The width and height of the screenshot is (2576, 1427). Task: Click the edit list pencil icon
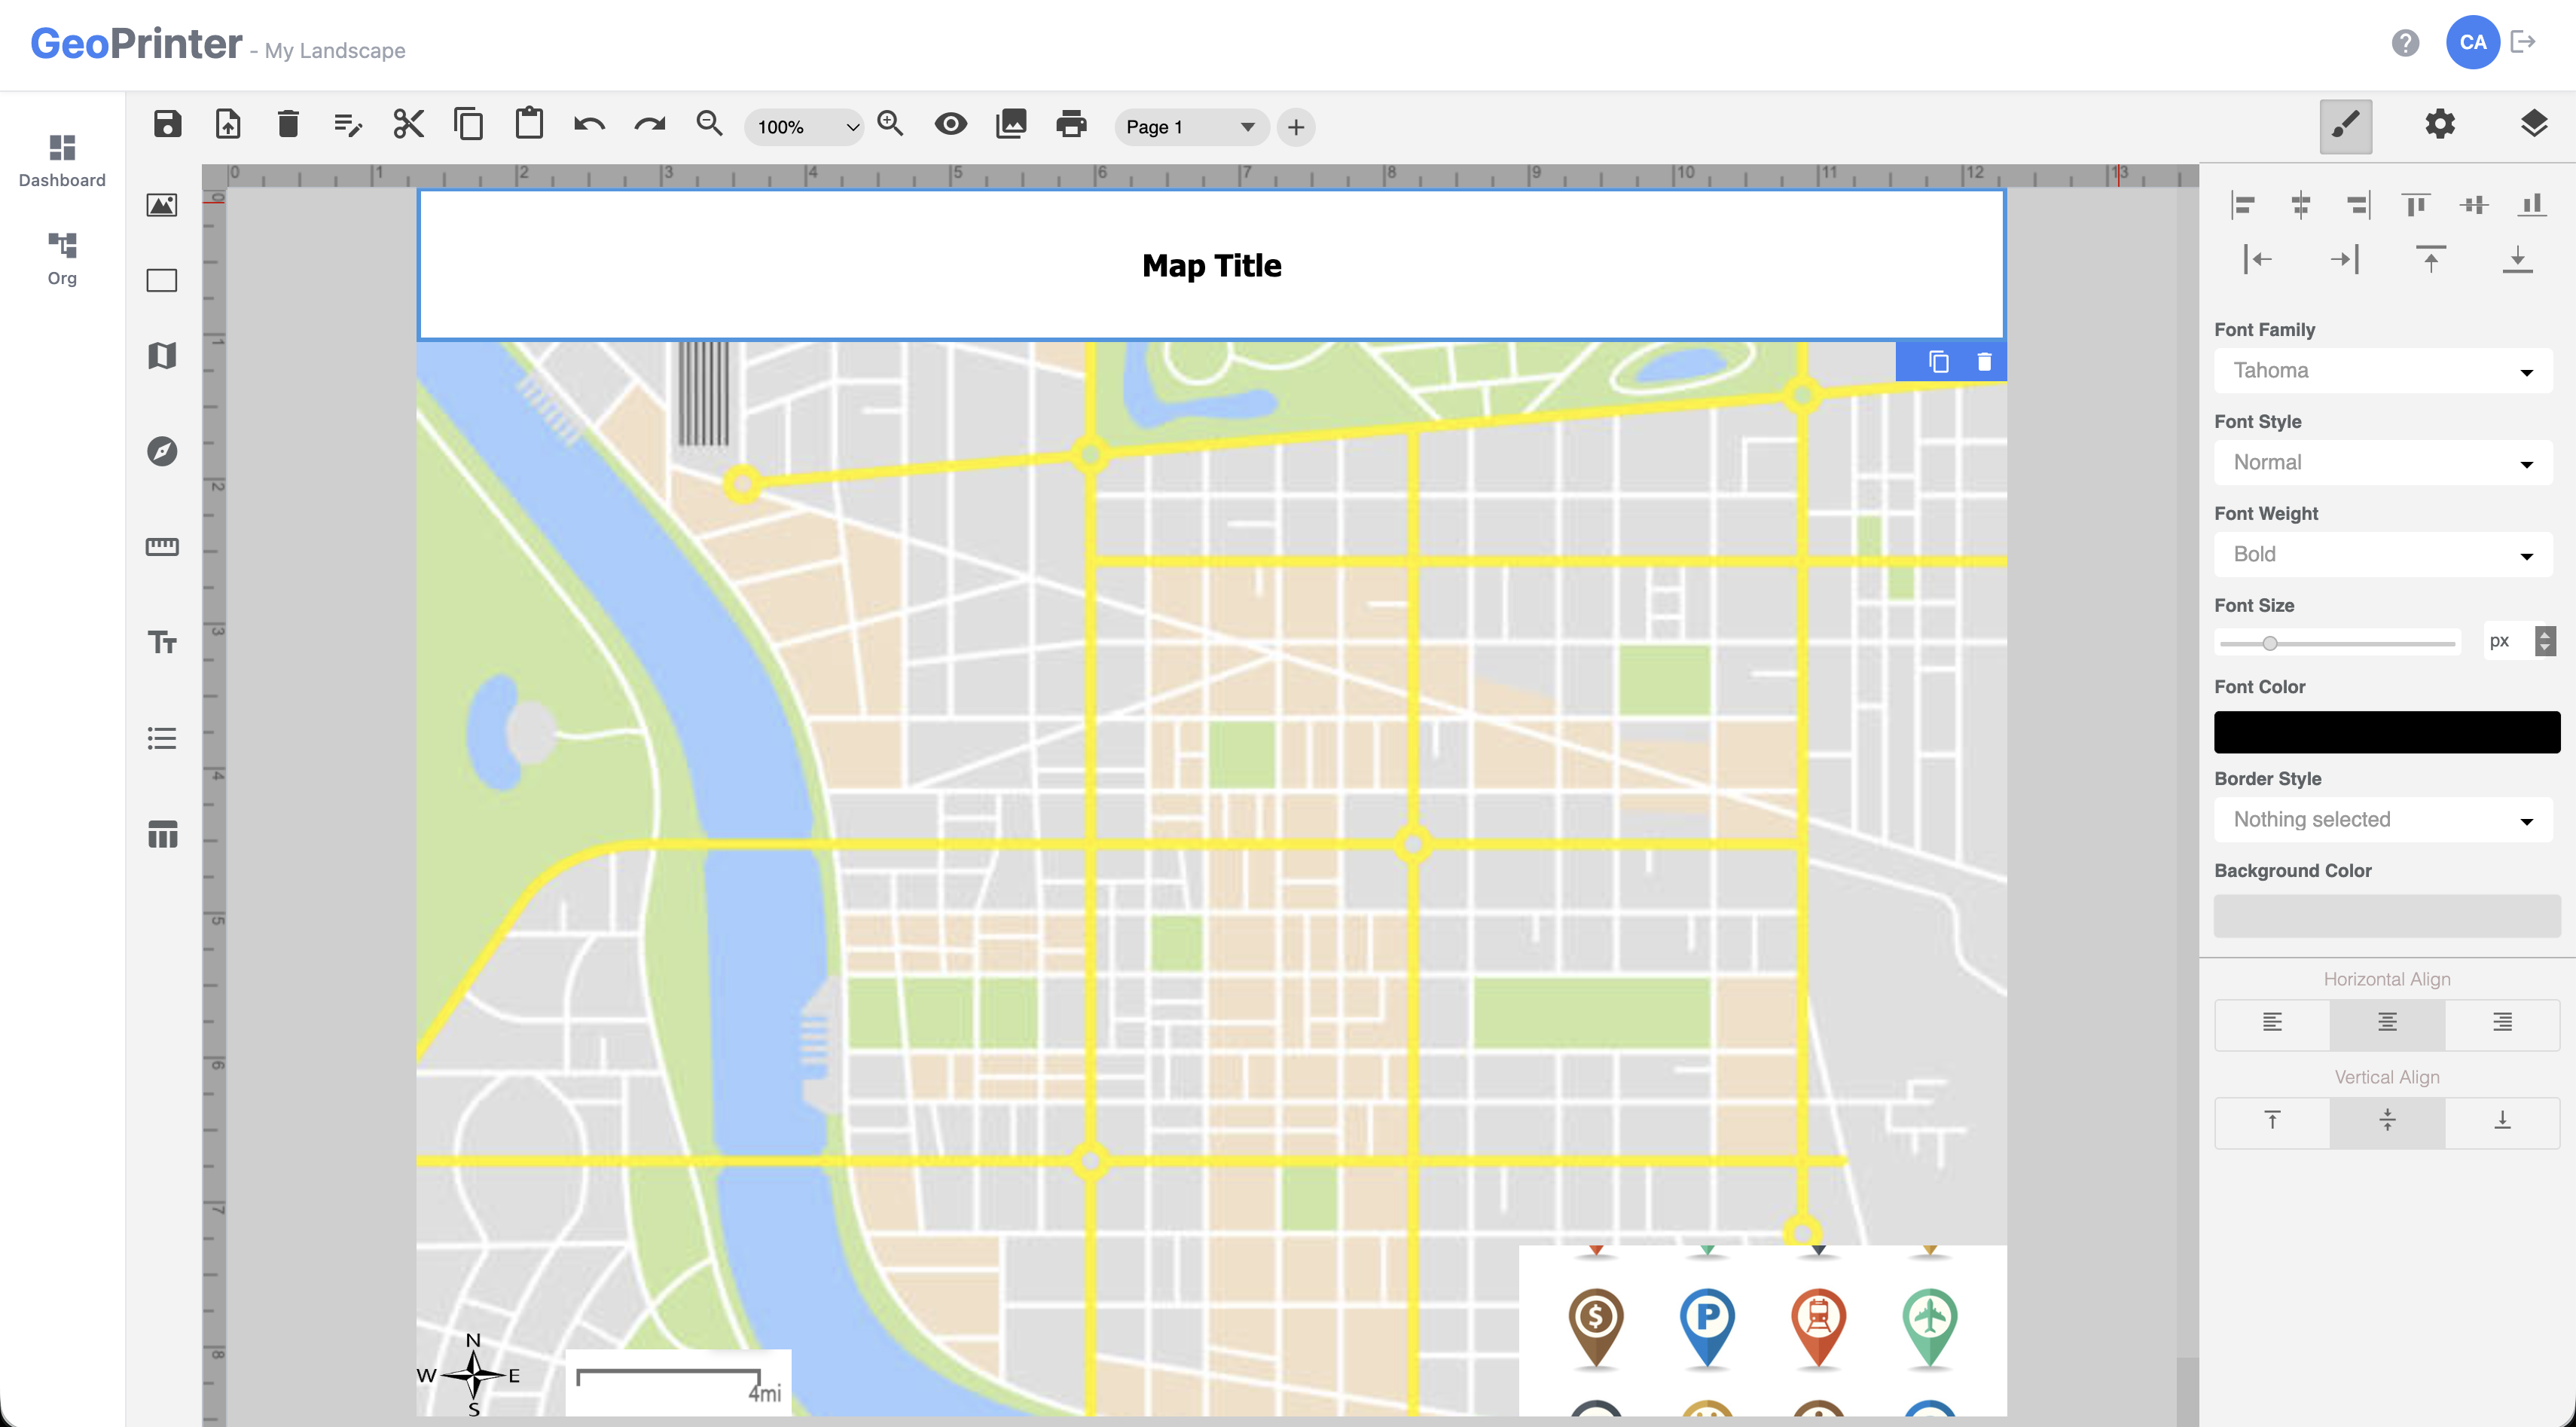point(348,125)
